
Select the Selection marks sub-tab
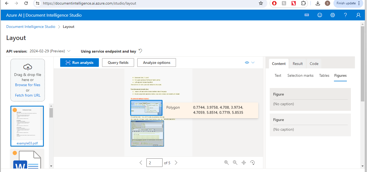(300, 75)
